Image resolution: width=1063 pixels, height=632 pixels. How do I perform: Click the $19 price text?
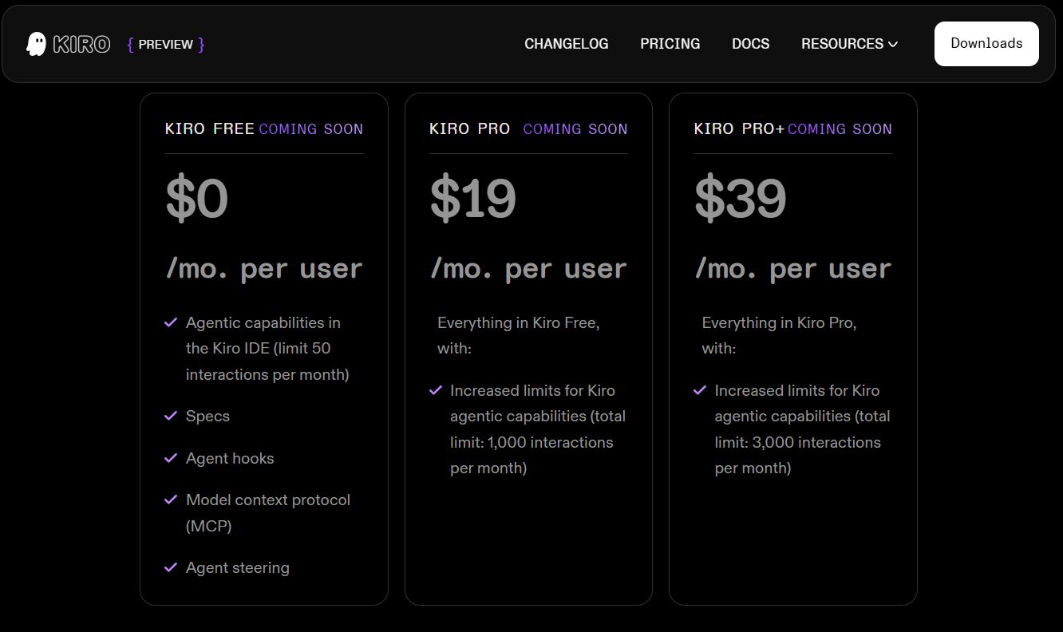pos(472,199)
